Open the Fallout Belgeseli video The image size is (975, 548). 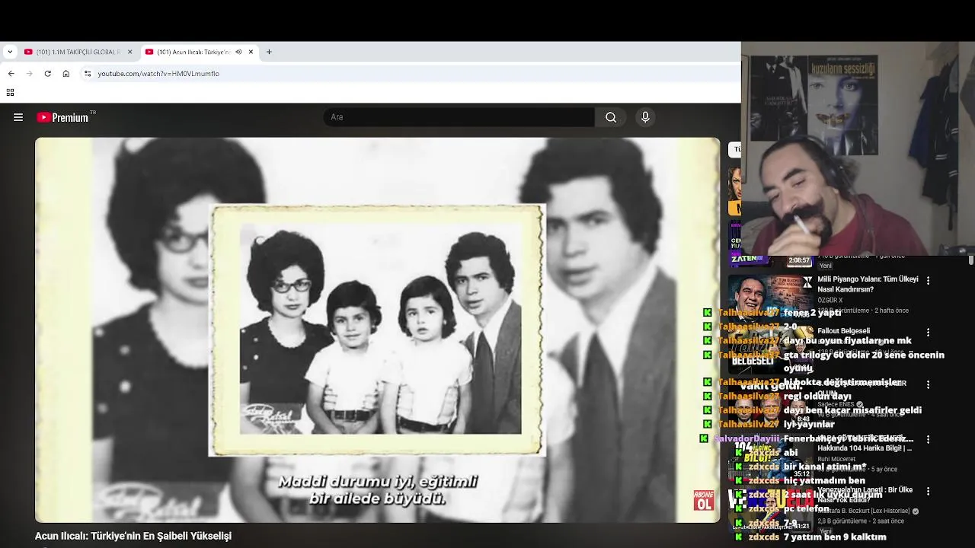(x=843, y=331)
